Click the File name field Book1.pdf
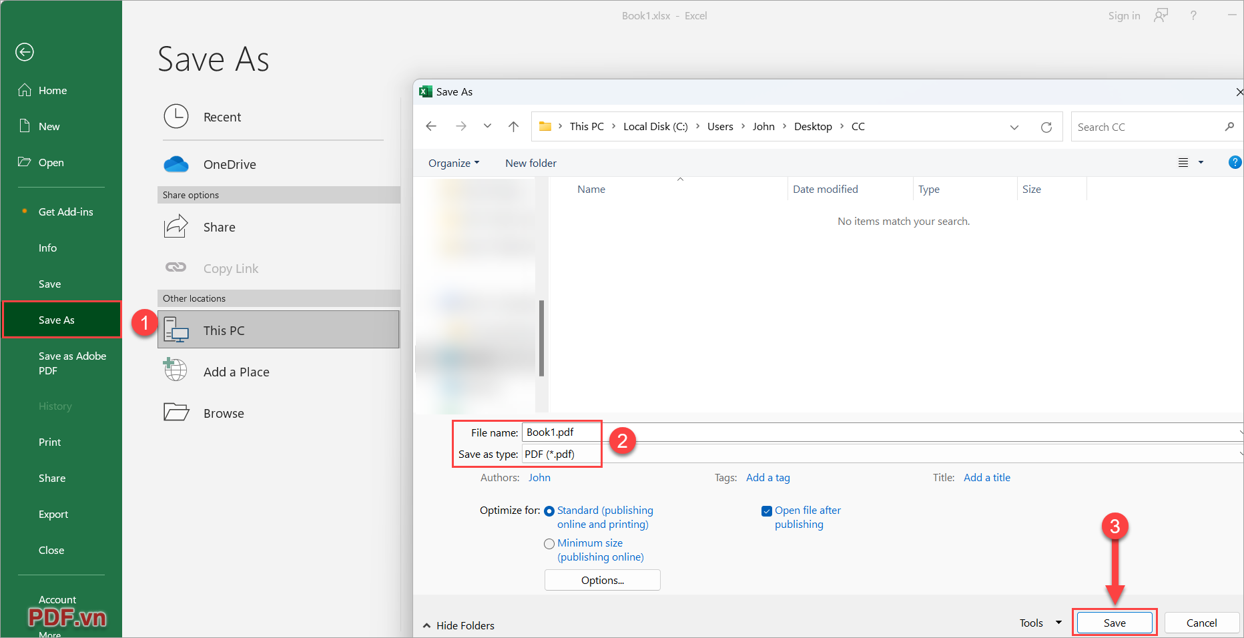The height and width of the screenshot is (638, 1244). point(882,432)
